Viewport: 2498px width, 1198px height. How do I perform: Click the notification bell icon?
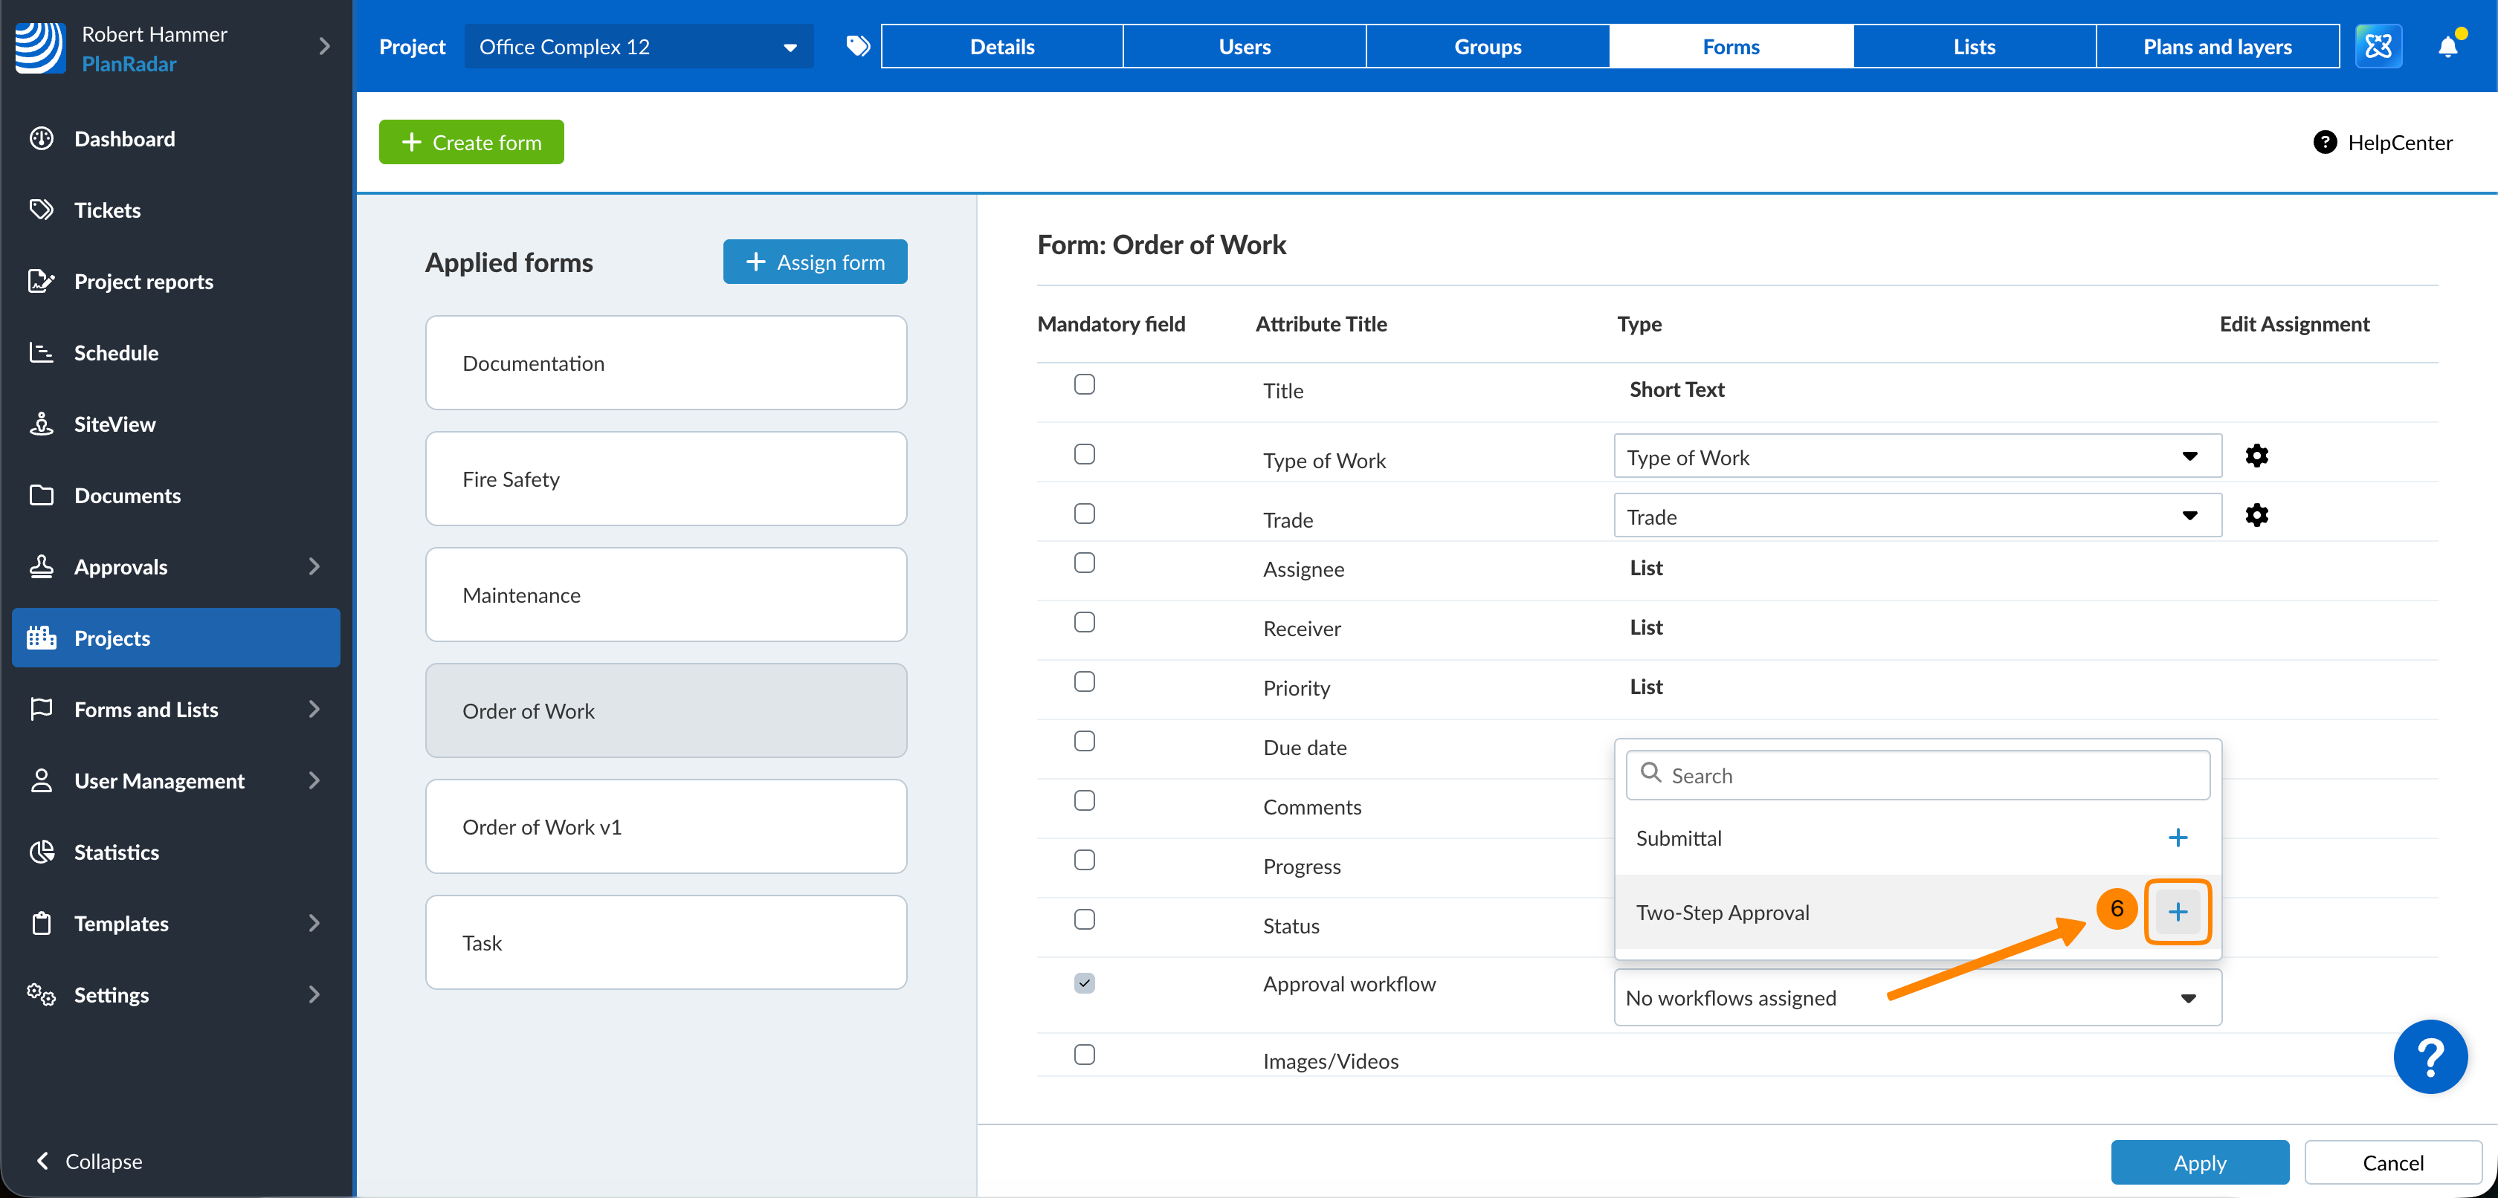[2447, 47]
